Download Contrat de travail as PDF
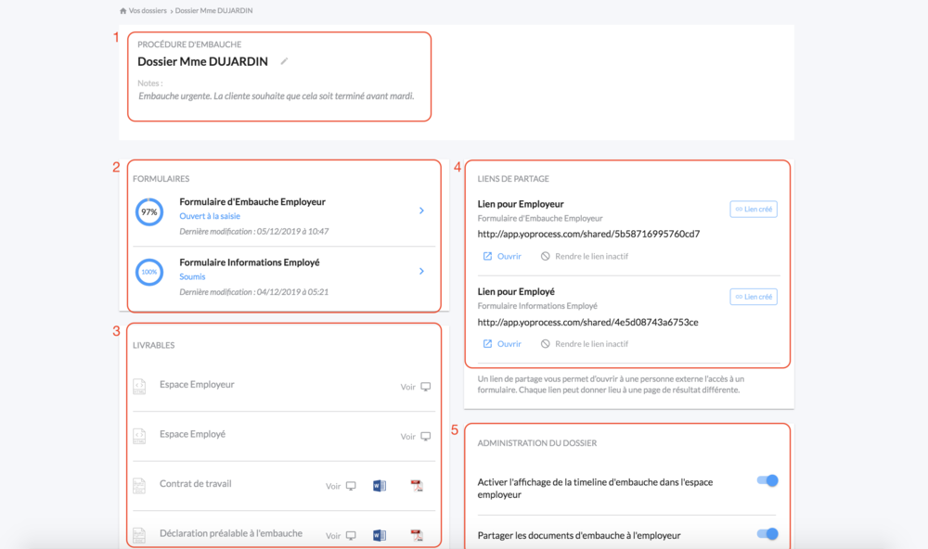 (x=417, y=486)
